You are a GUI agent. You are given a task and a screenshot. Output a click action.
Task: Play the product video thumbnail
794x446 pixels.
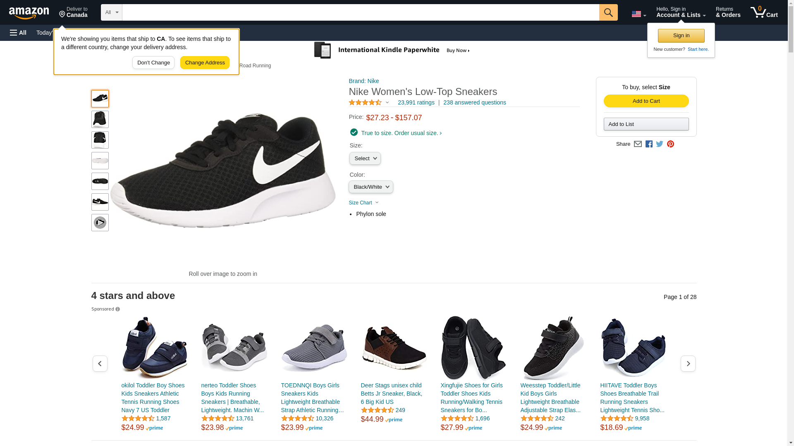(x=100, y=223)
